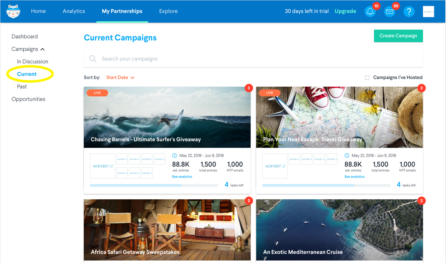Screen dimensions: 446x263
Task: Click red badge on Chasing Barrels card
Action: 249,88
